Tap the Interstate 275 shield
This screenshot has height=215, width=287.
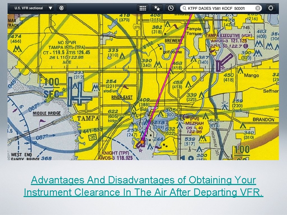pos(137,27)
